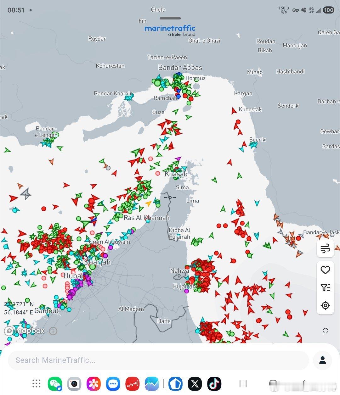Tap the Senderk map label

point(288,106)
